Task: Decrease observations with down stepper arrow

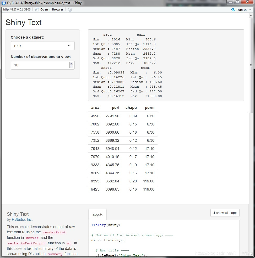Action: [71, 66]
